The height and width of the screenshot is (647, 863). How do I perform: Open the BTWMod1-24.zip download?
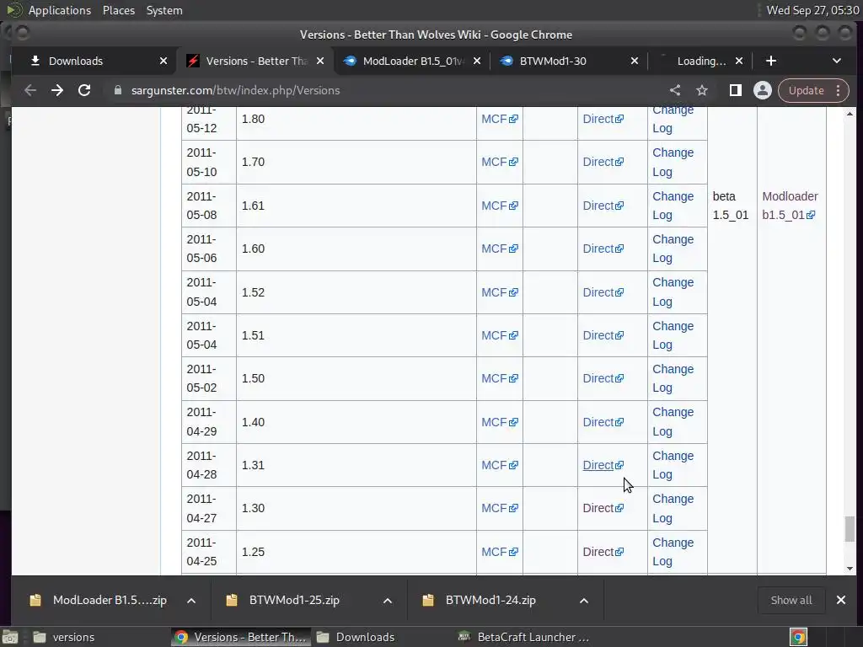(481, 600)
